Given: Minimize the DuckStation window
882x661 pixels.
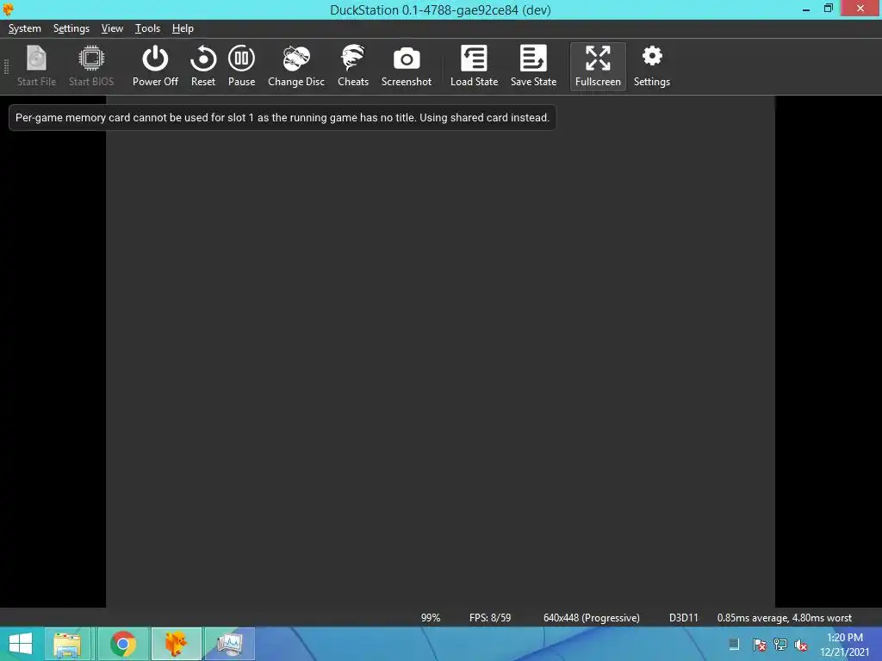Looking at the screenshot, I should [x=806, y=9].
